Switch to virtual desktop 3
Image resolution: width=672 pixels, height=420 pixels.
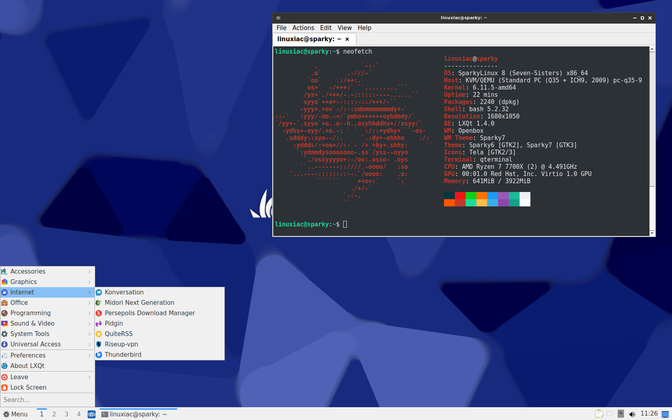pos(66,414)
